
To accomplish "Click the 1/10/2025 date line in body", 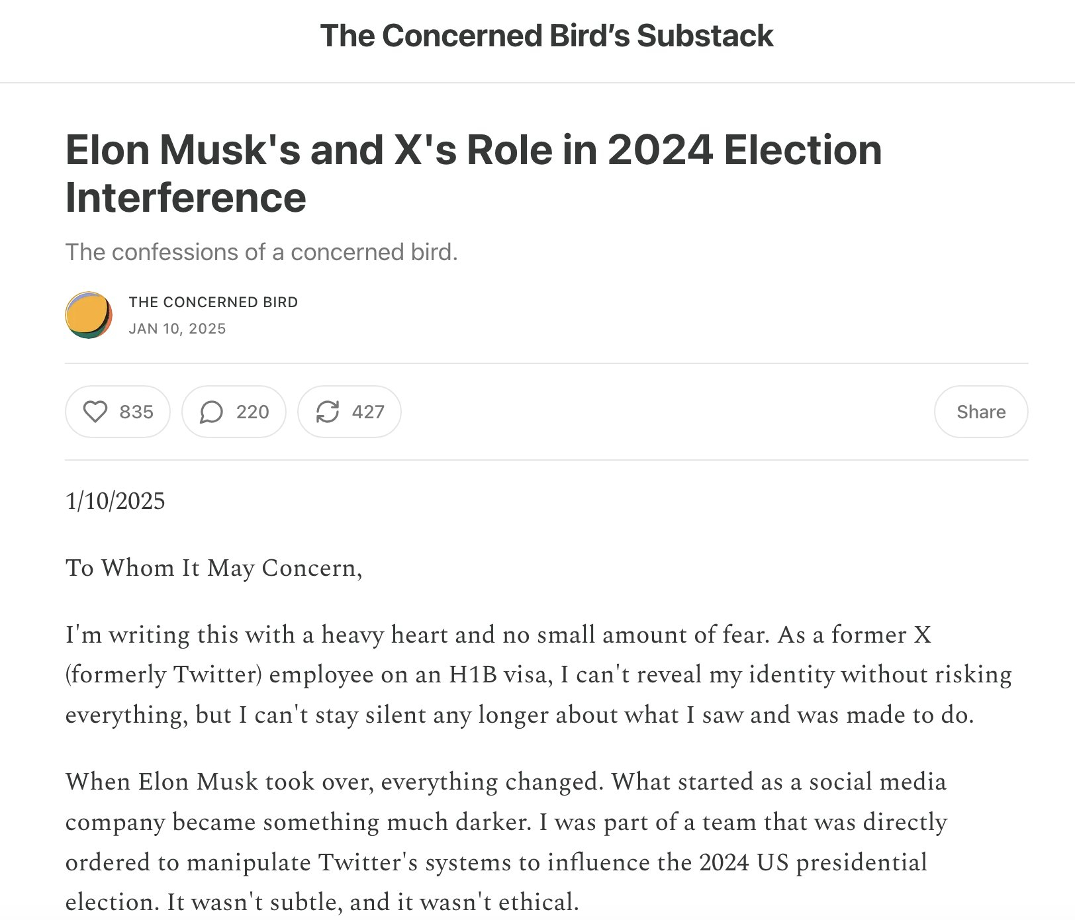I will pos(115,501).
